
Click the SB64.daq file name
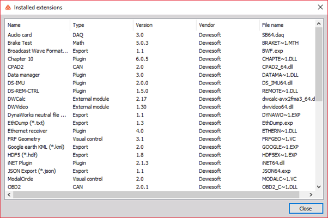(x=273, y=35)
